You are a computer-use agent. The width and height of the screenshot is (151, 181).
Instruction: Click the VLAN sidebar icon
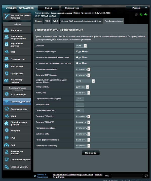(x=7, y=116)
